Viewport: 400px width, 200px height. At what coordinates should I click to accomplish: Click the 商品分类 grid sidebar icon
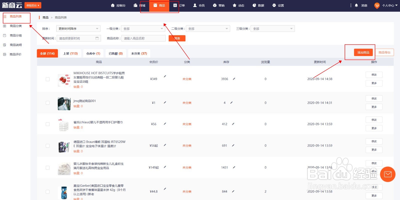pyautogui.click(x=4, y=26)
